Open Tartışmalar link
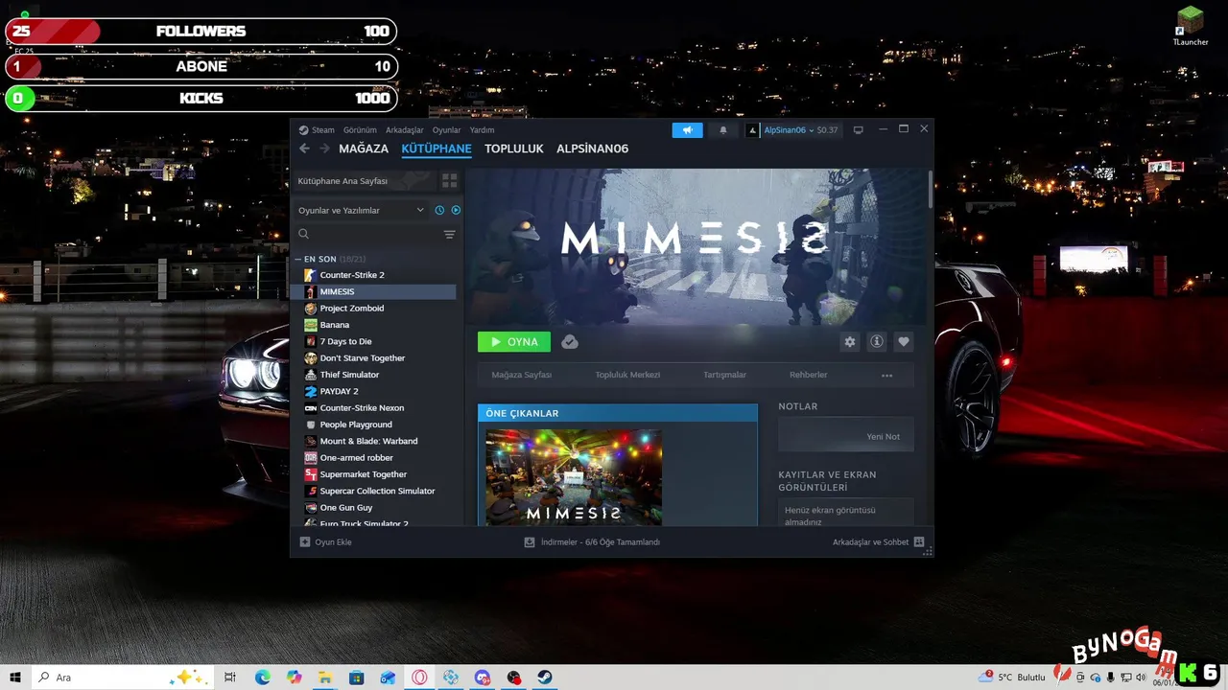This screenshot has width=1228, height=690. (x=724, y=375)
